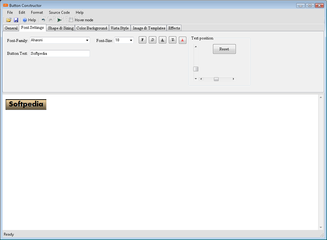Click right arrow of horizontal text position slider

[x=234, y=79]
